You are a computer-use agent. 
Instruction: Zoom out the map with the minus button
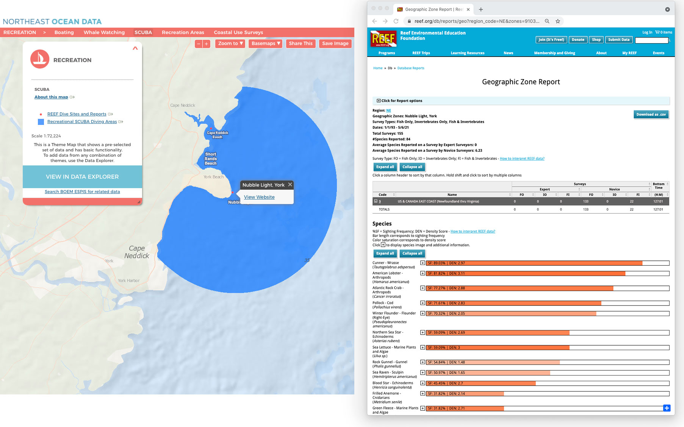point(199,44)
